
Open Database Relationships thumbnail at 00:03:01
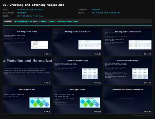(x=77, y=71)
